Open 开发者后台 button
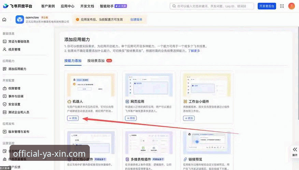 tap(267, 6)
